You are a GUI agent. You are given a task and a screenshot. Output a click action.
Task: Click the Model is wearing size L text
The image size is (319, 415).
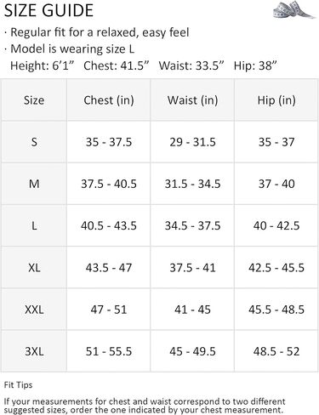72,48
